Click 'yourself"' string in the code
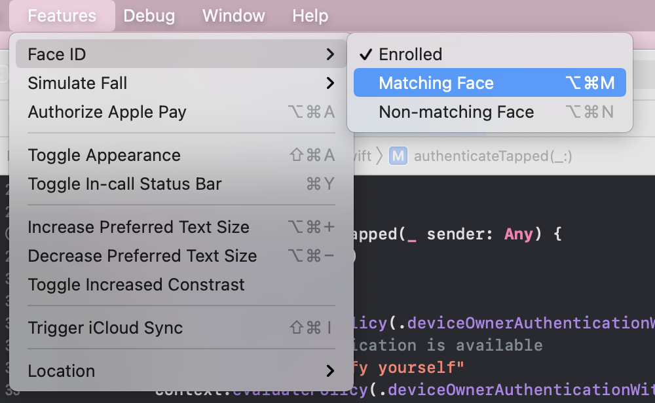This screenshot has height=403, width=655. coord(421,368)
